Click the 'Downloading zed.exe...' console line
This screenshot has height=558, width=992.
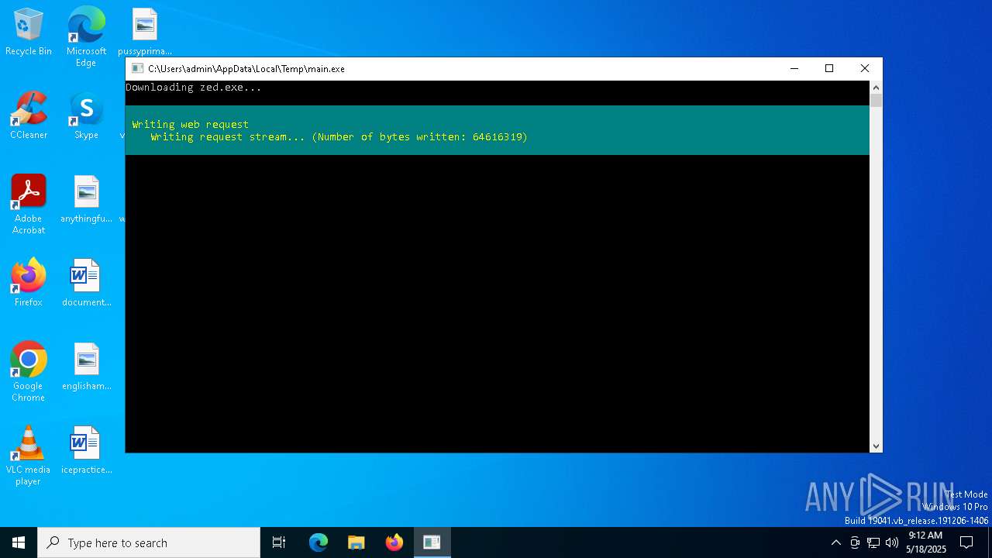194,88
